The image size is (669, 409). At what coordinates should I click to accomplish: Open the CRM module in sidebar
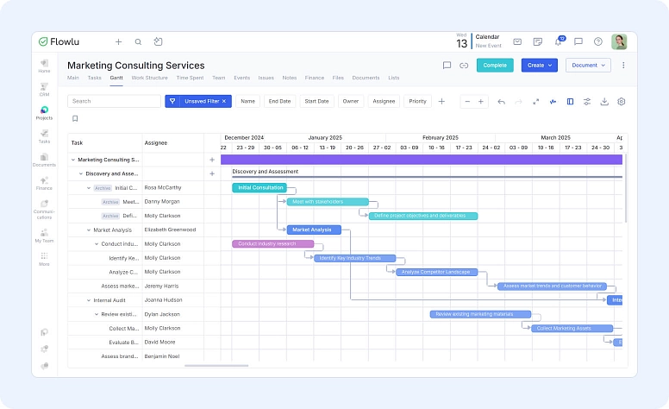click(44, 89)
